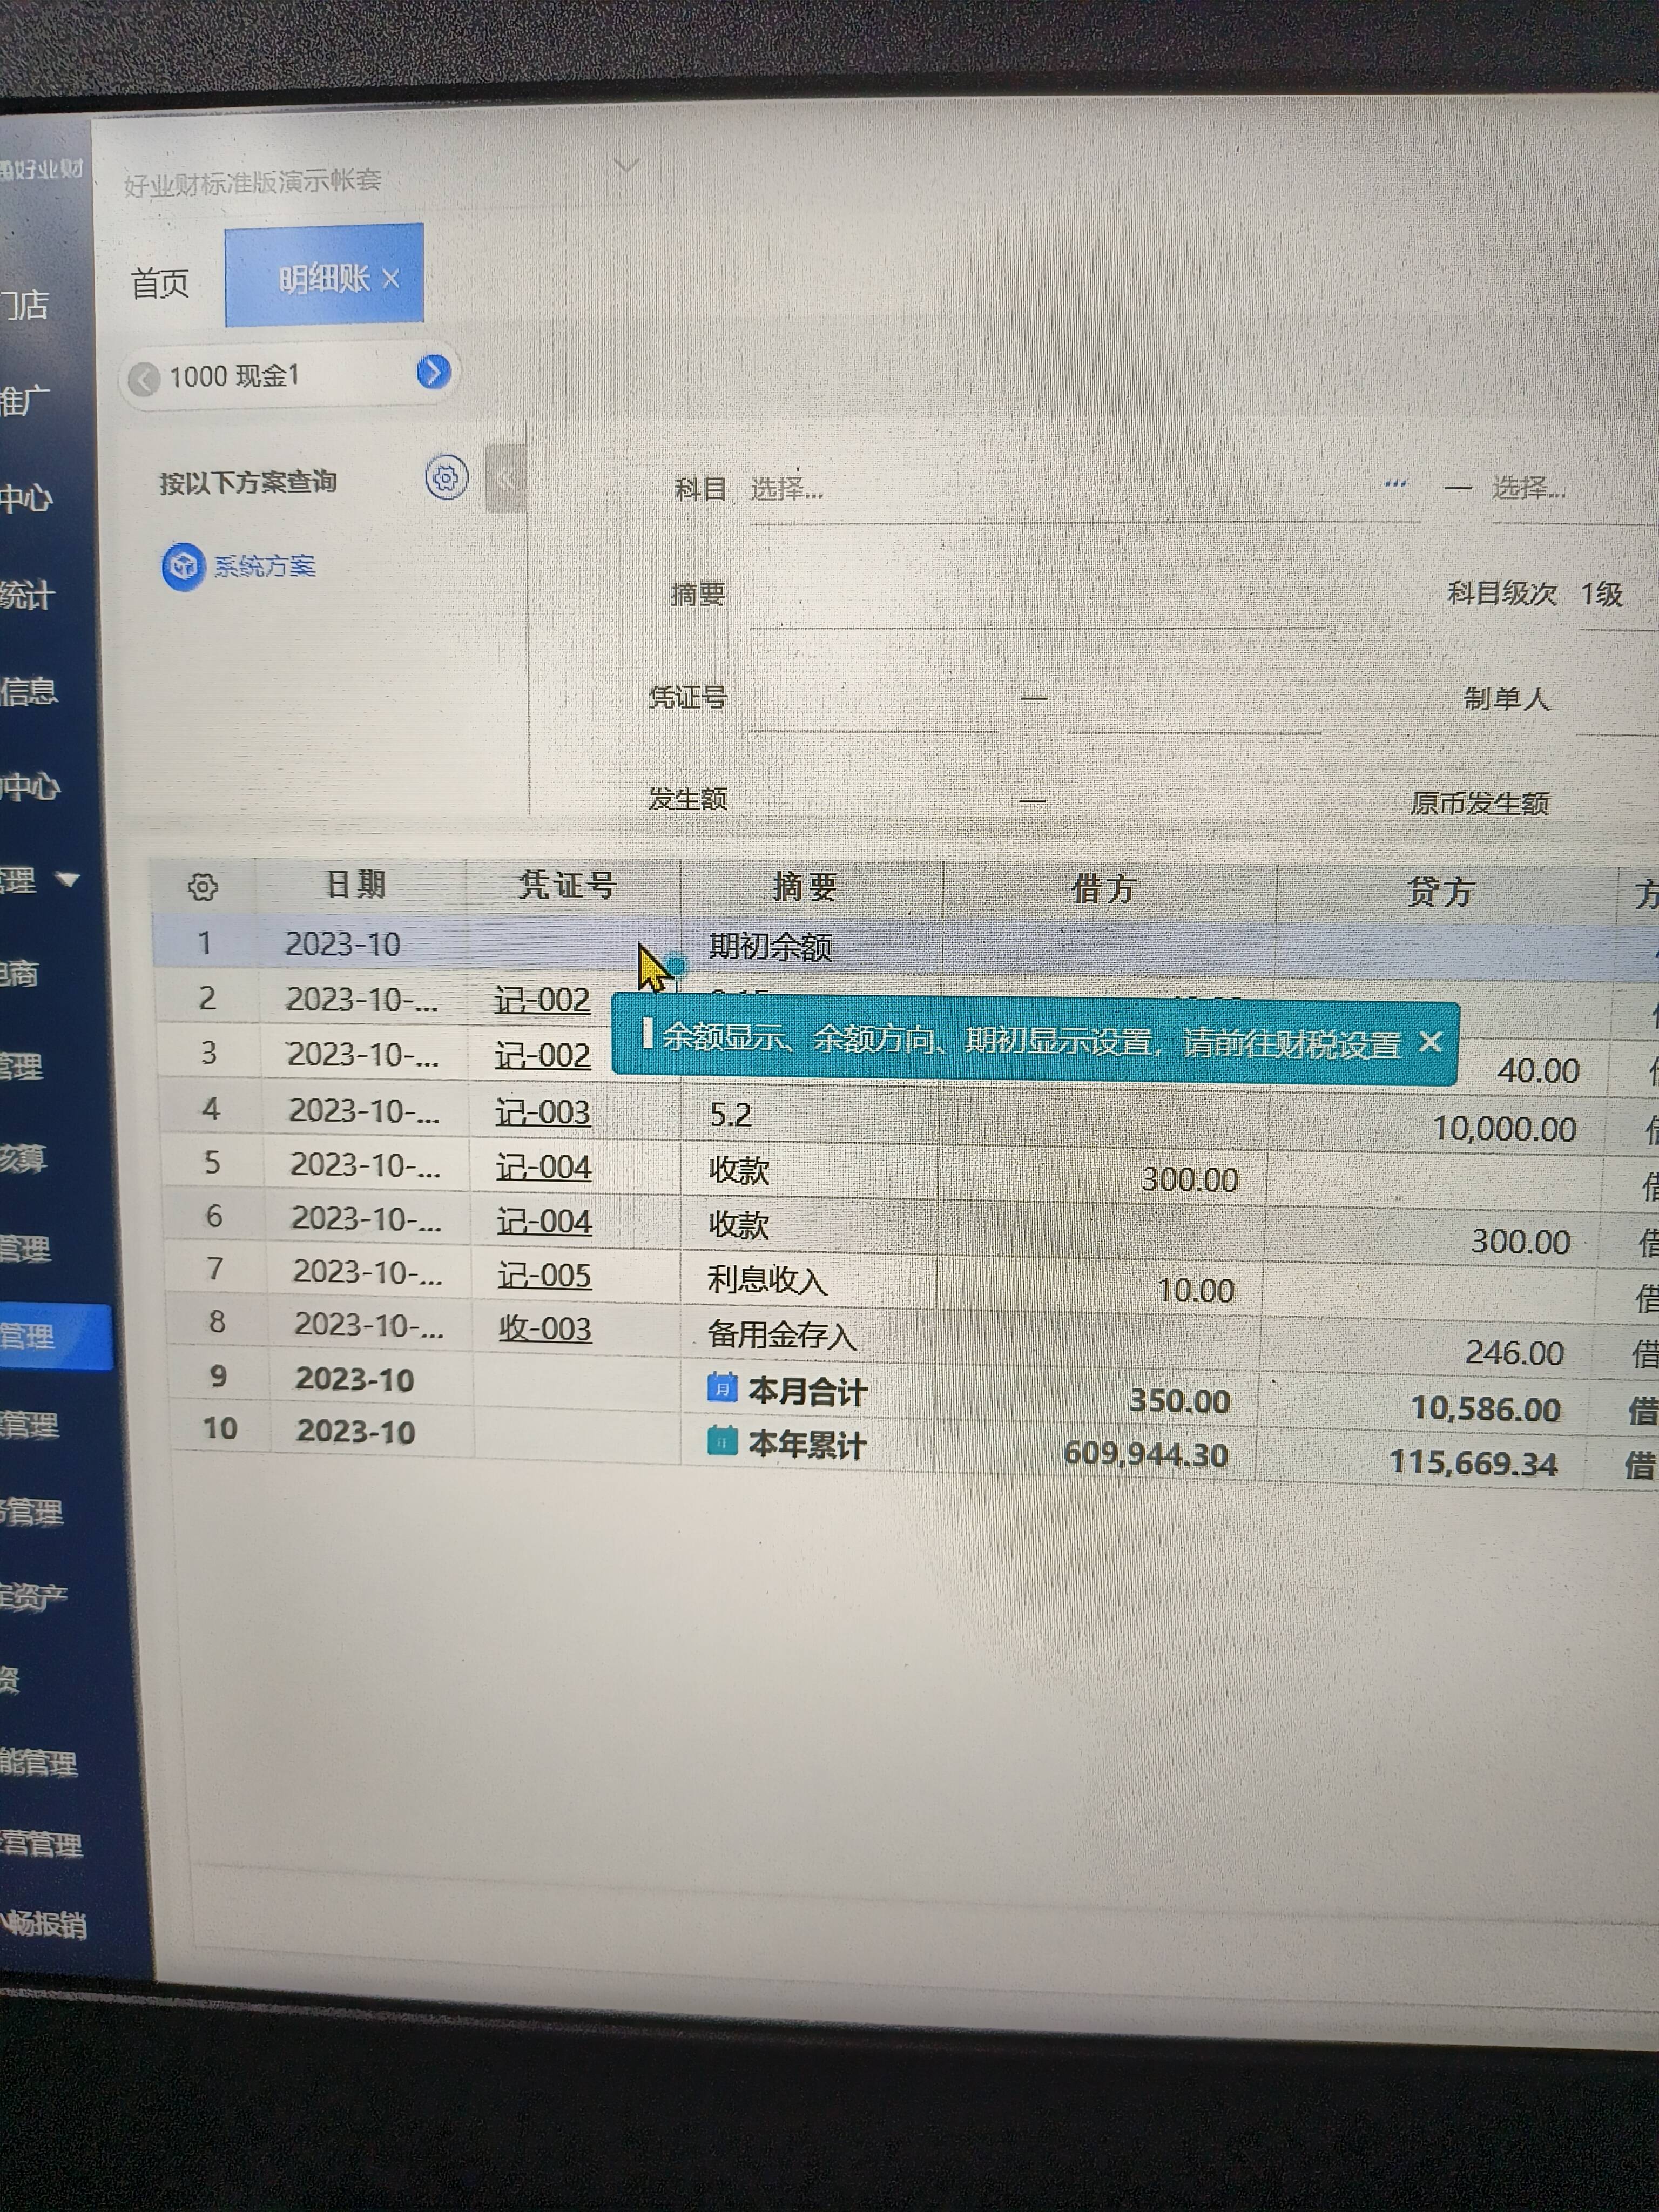Close the 明细账 tab
Viewport: 1659px width, 2212px height.
point(391,278)
